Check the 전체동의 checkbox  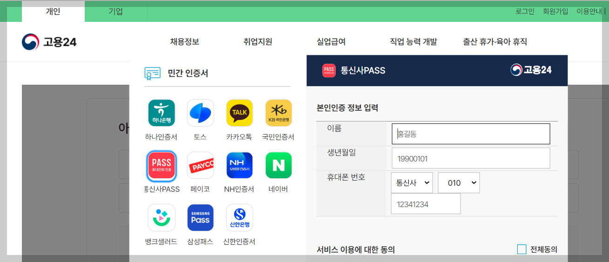click(x=521, y=249)
